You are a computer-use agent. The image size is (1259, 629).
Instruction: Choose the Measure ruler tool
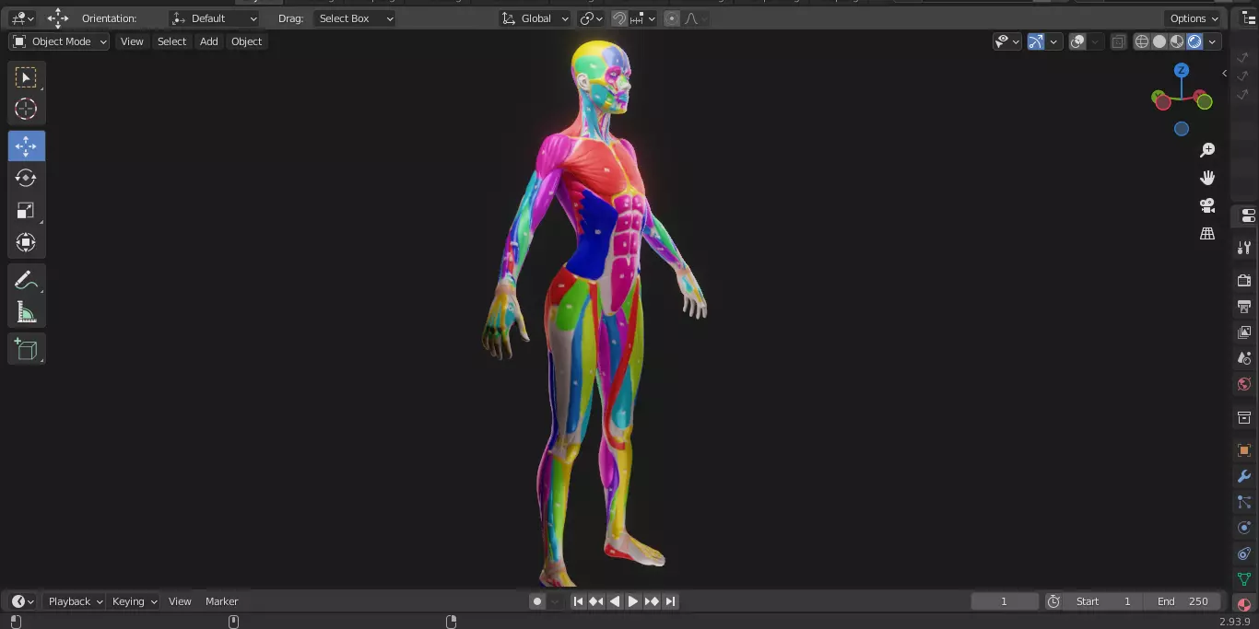coord(26,313)
